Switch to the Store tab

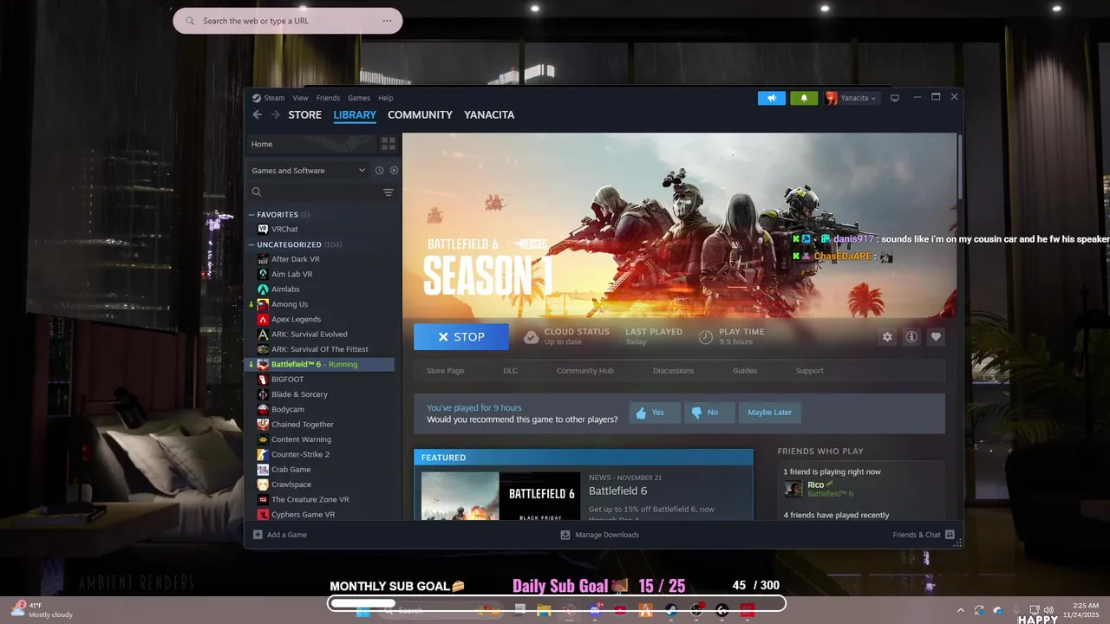coord(305,114)
